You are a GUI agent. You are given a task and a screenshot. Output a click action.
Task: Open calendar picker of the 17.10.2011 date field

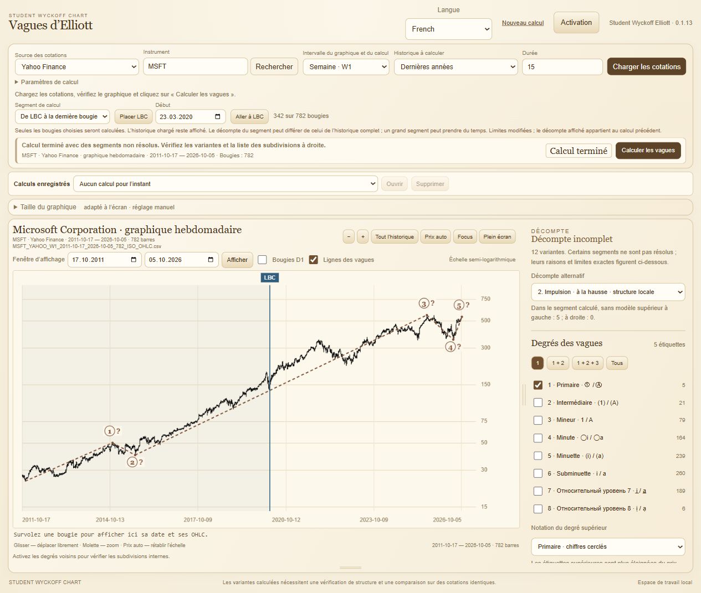click(134, 260)
